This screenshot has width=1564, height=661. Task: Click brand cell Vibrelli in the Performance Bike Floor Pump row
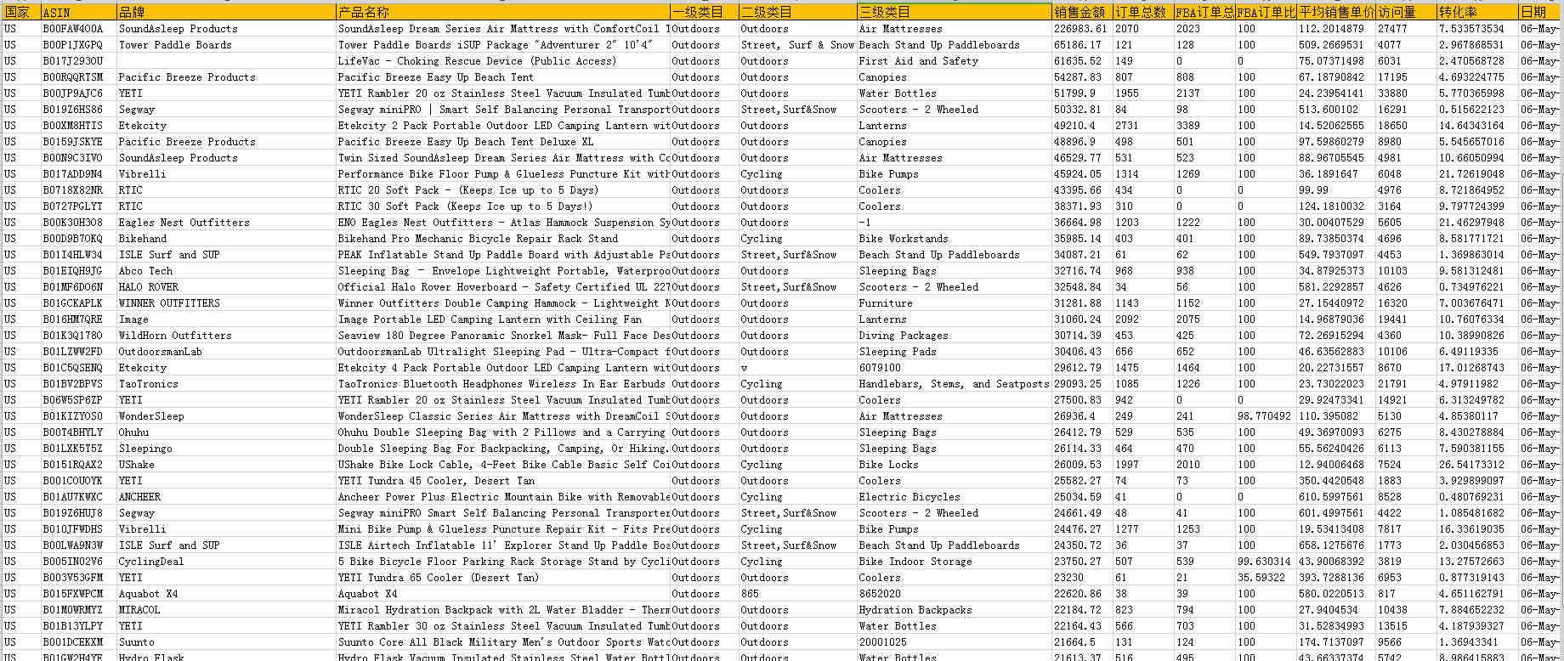point(226,174)
